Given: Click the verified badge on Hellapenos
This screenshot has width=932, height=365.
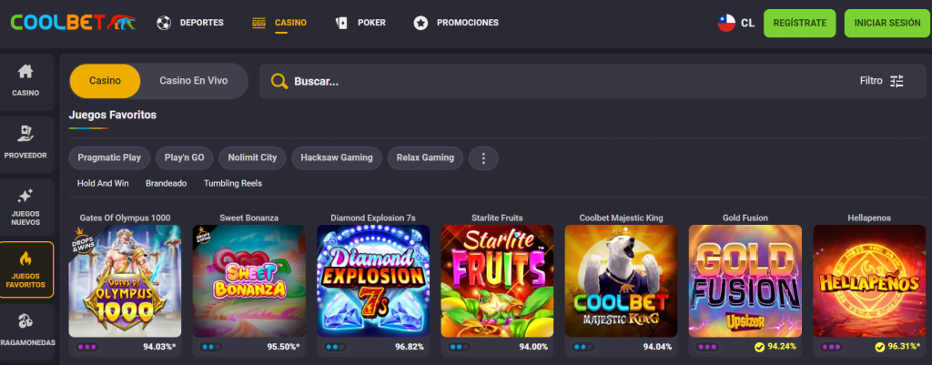Looking at the screenshot, I should (x=880, y=347).
